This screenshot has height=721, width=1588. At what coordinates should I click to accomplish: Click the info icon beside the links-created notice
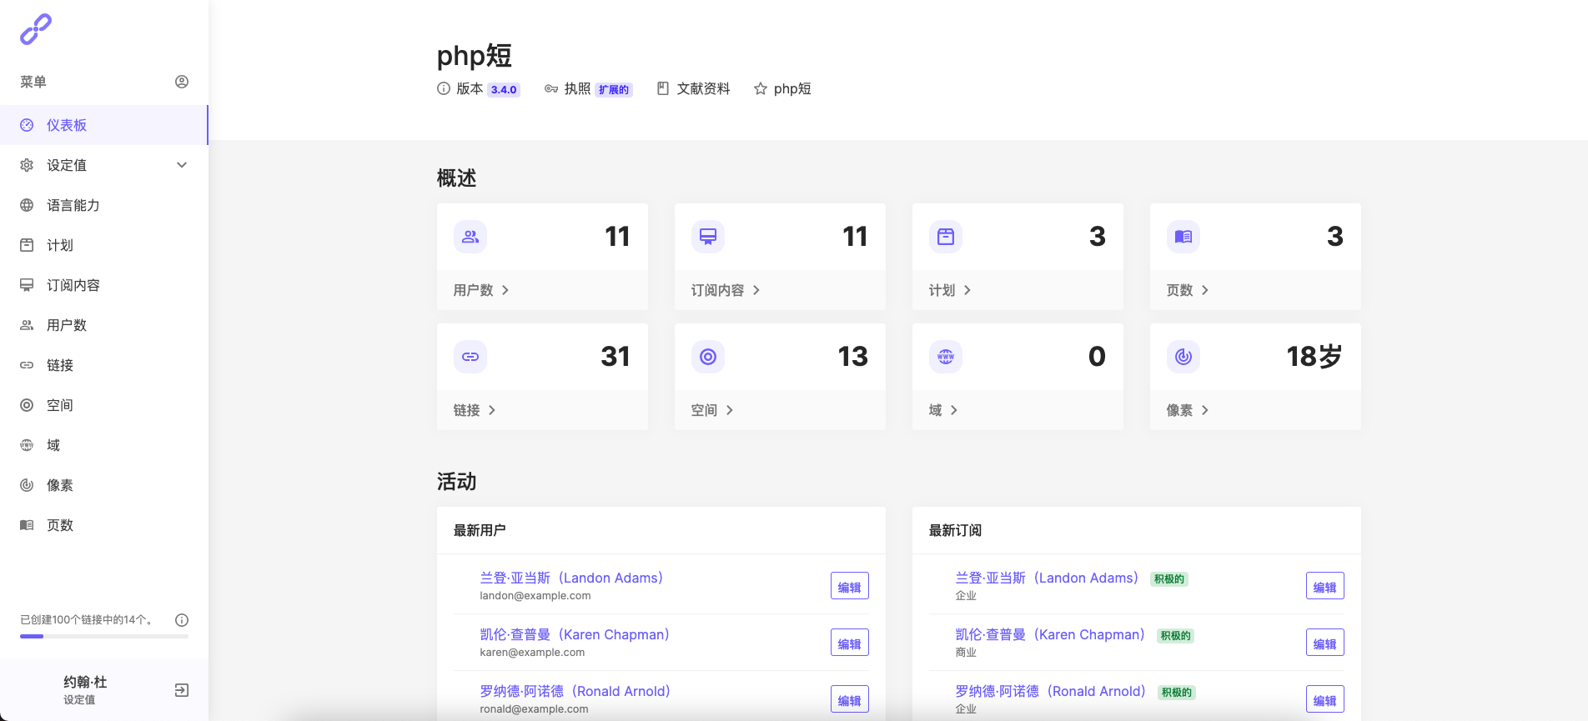click(x=182, y=620)
